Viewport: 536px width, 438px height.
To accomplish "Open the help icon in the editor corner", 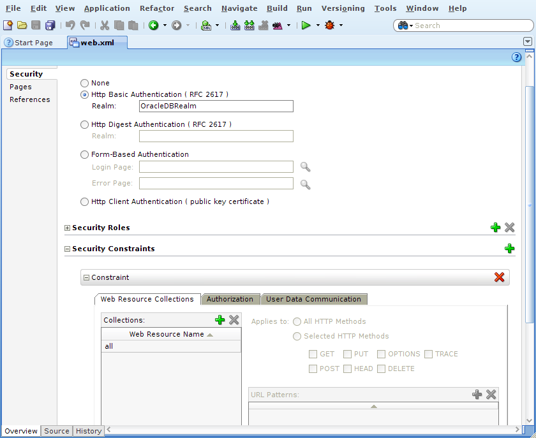I will coord(516,57).
